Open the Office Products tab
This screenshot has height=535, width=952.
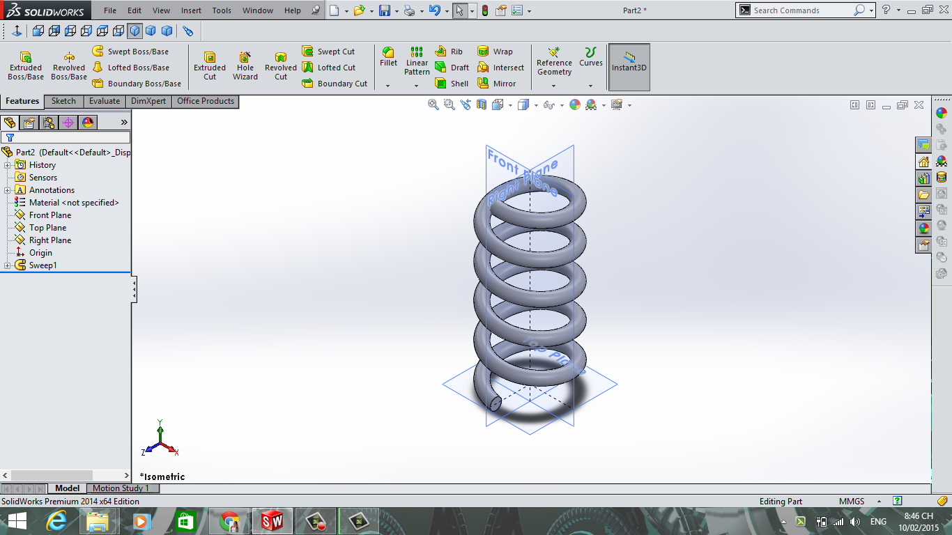click(206, 101)
